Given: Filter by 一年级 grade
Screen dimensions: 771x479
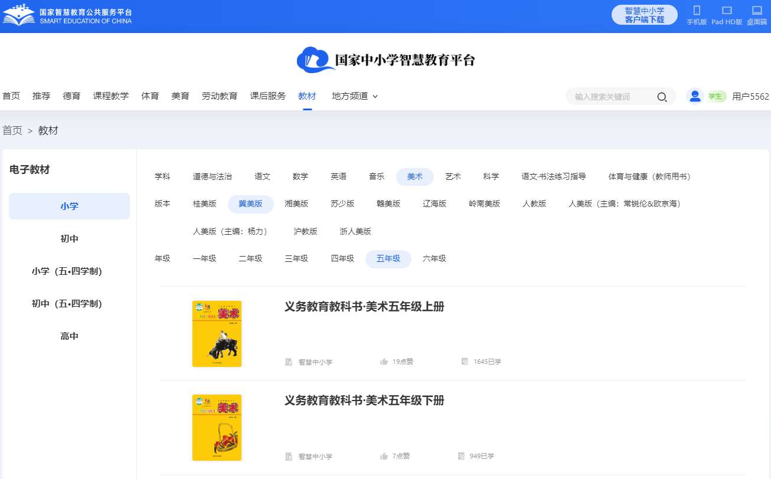Looking at the screenshot, I should [x=204, y=258].
